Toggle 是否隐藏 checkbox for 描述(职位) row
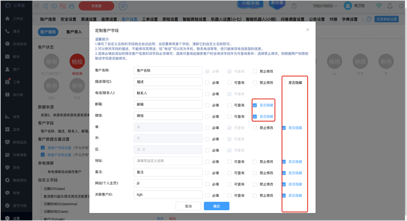The image size is (407, 221). coord(284,83)
